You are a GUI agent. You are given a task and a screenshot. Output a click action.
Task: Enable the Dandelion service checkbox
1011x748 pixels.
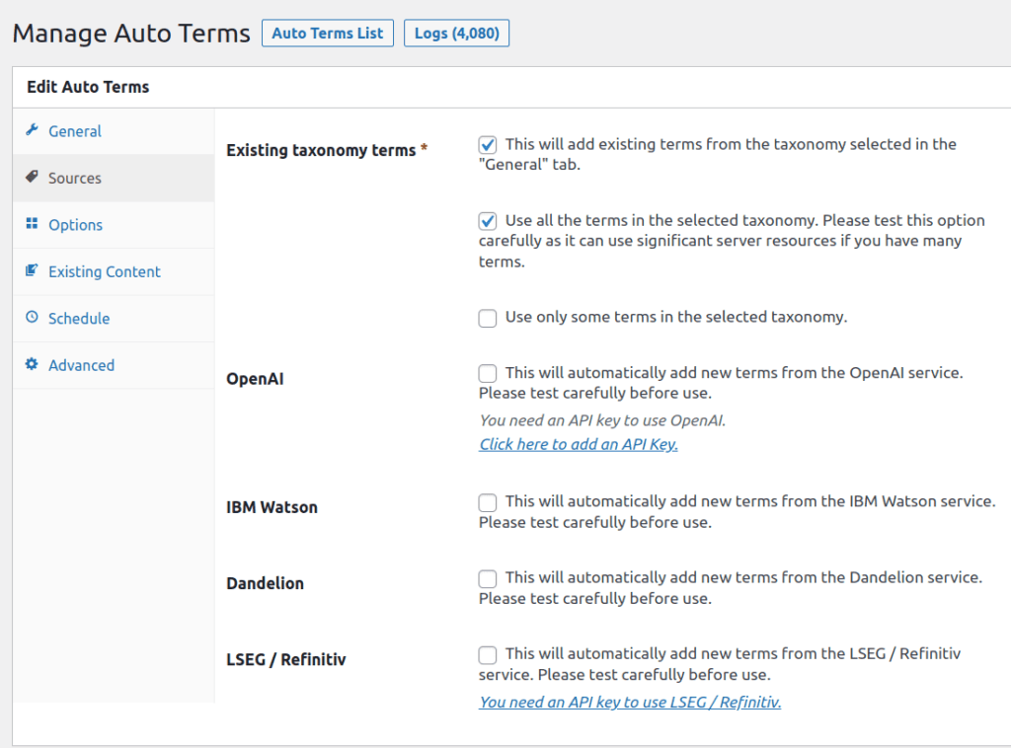488,578
